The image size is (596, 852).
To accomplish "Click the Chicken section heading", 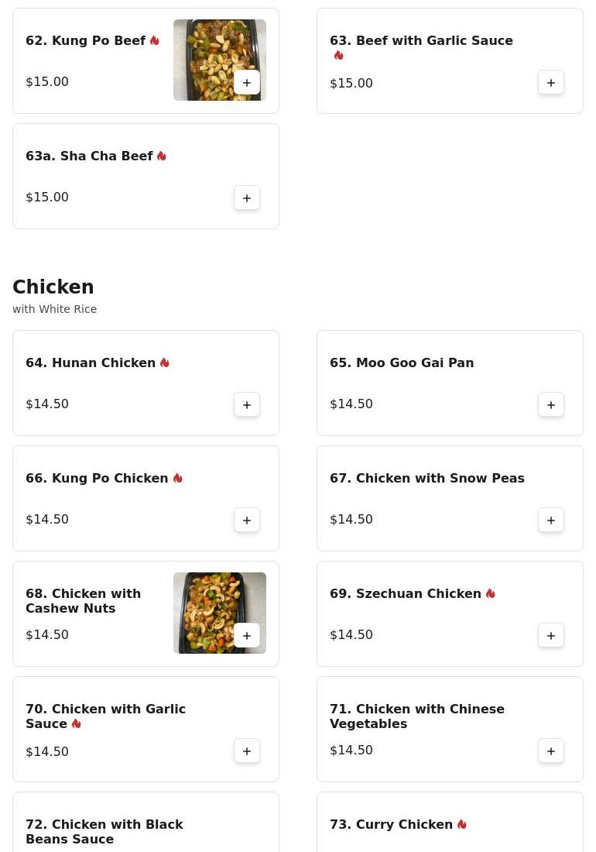I will (53, 287).
